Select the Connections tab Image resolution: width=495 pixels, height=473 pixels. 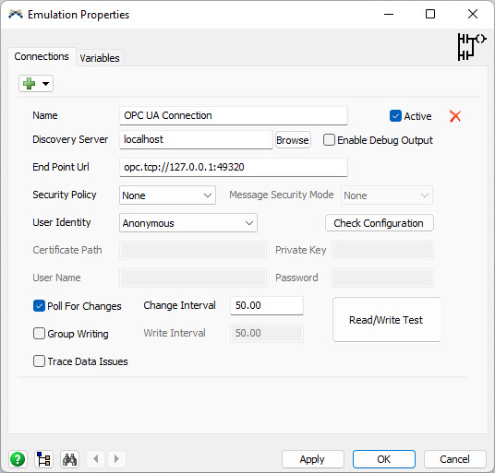[x=42, y=57]
